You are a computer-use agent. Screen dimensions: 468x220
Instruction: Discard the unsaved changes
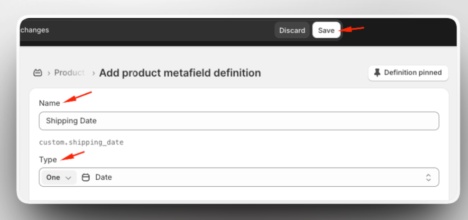[292, 30]
